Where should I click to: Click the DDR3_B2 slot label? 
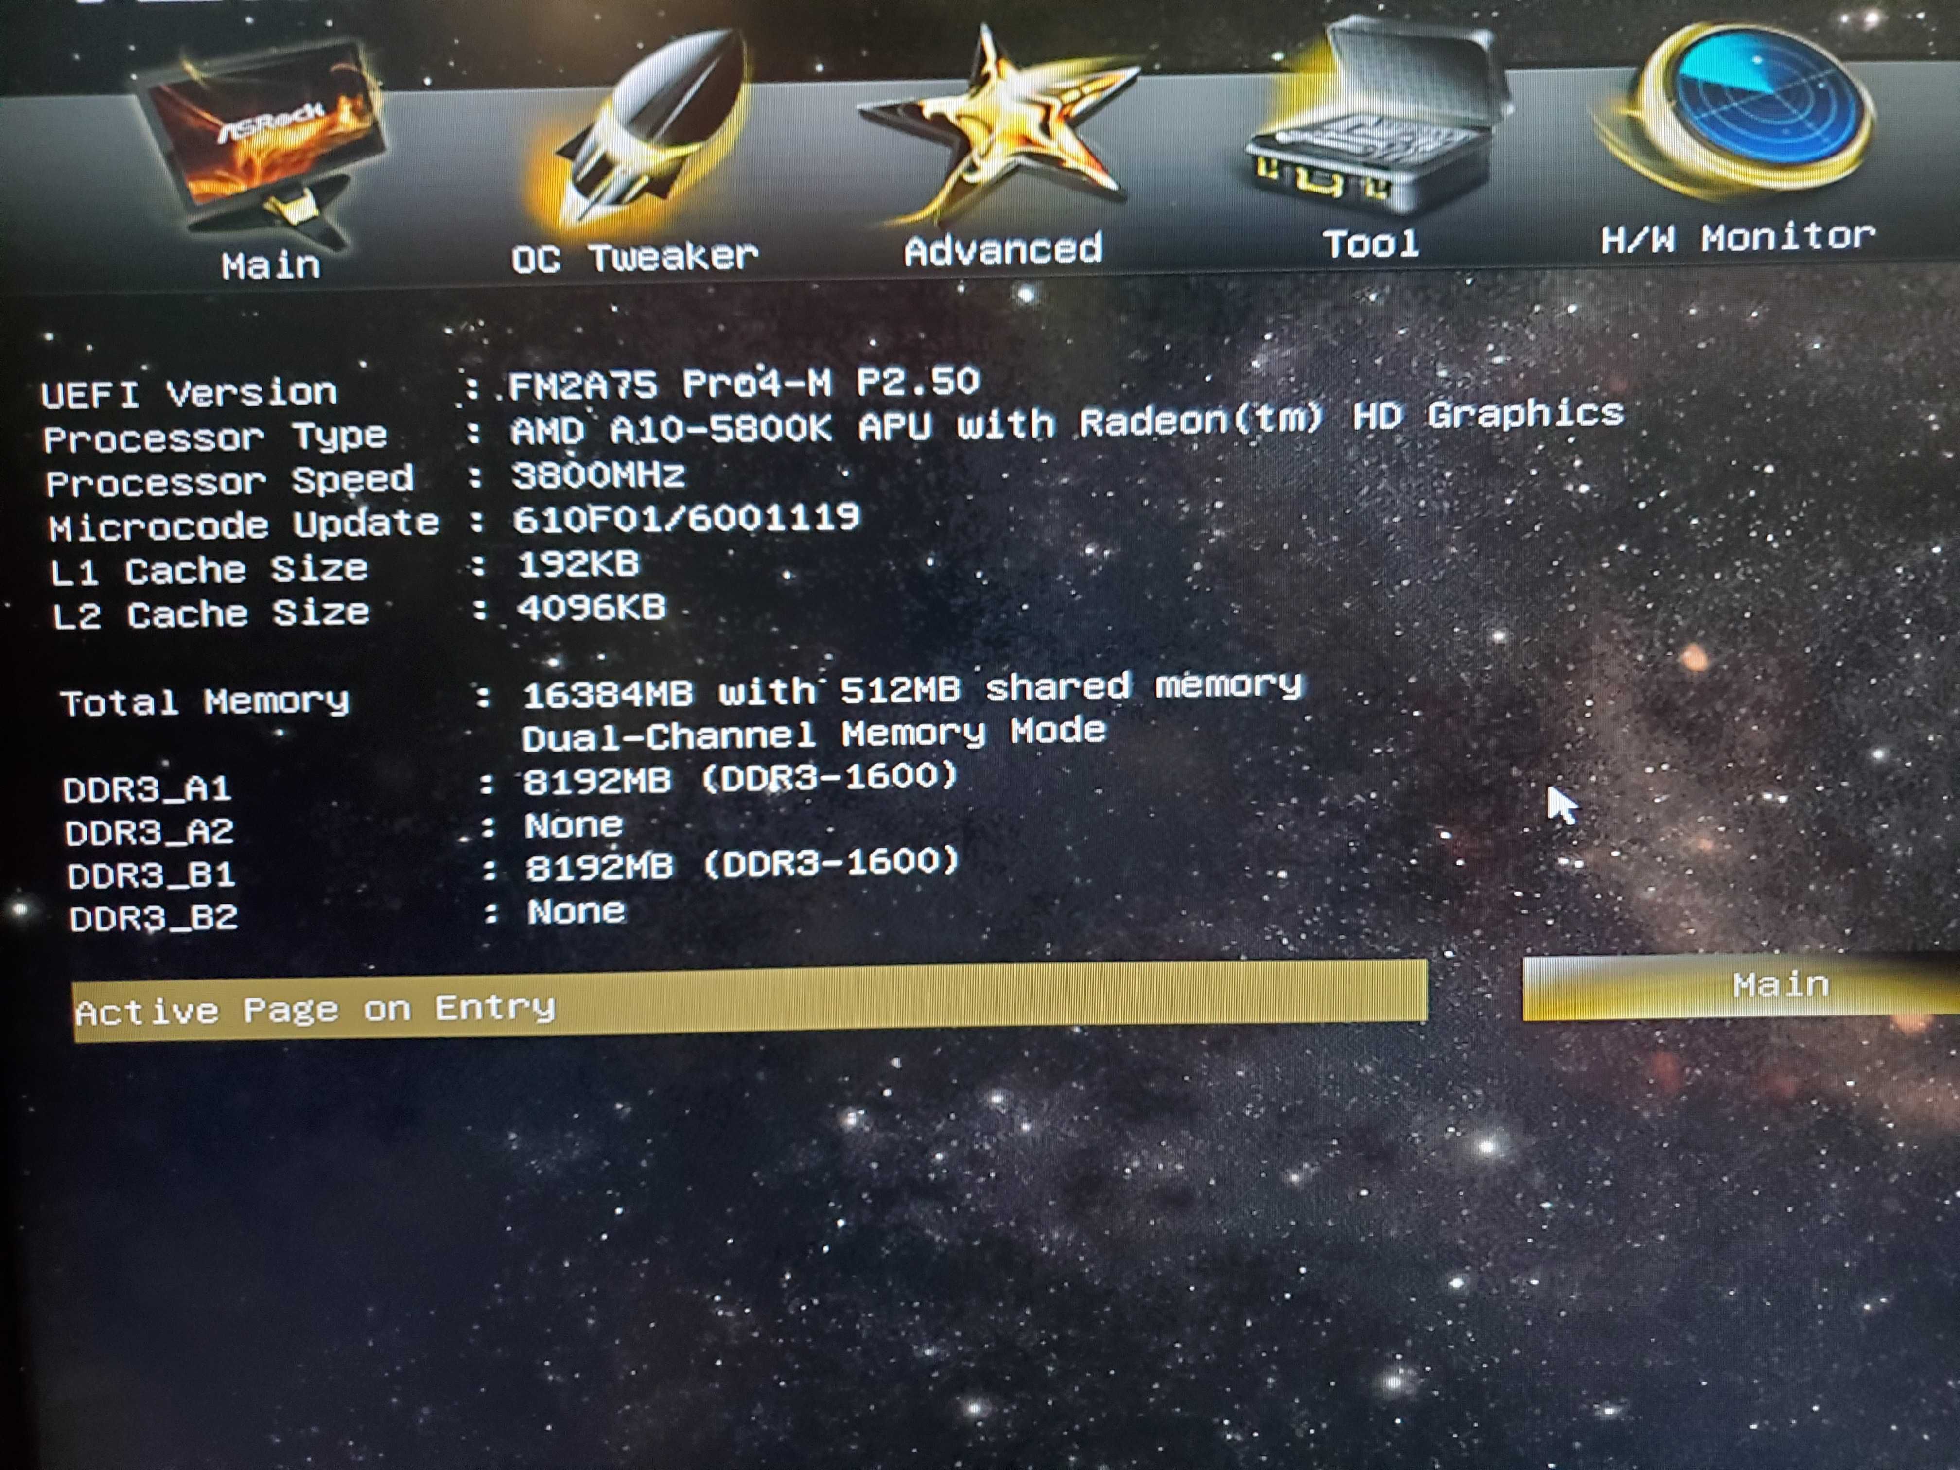[x=154, y=918]
